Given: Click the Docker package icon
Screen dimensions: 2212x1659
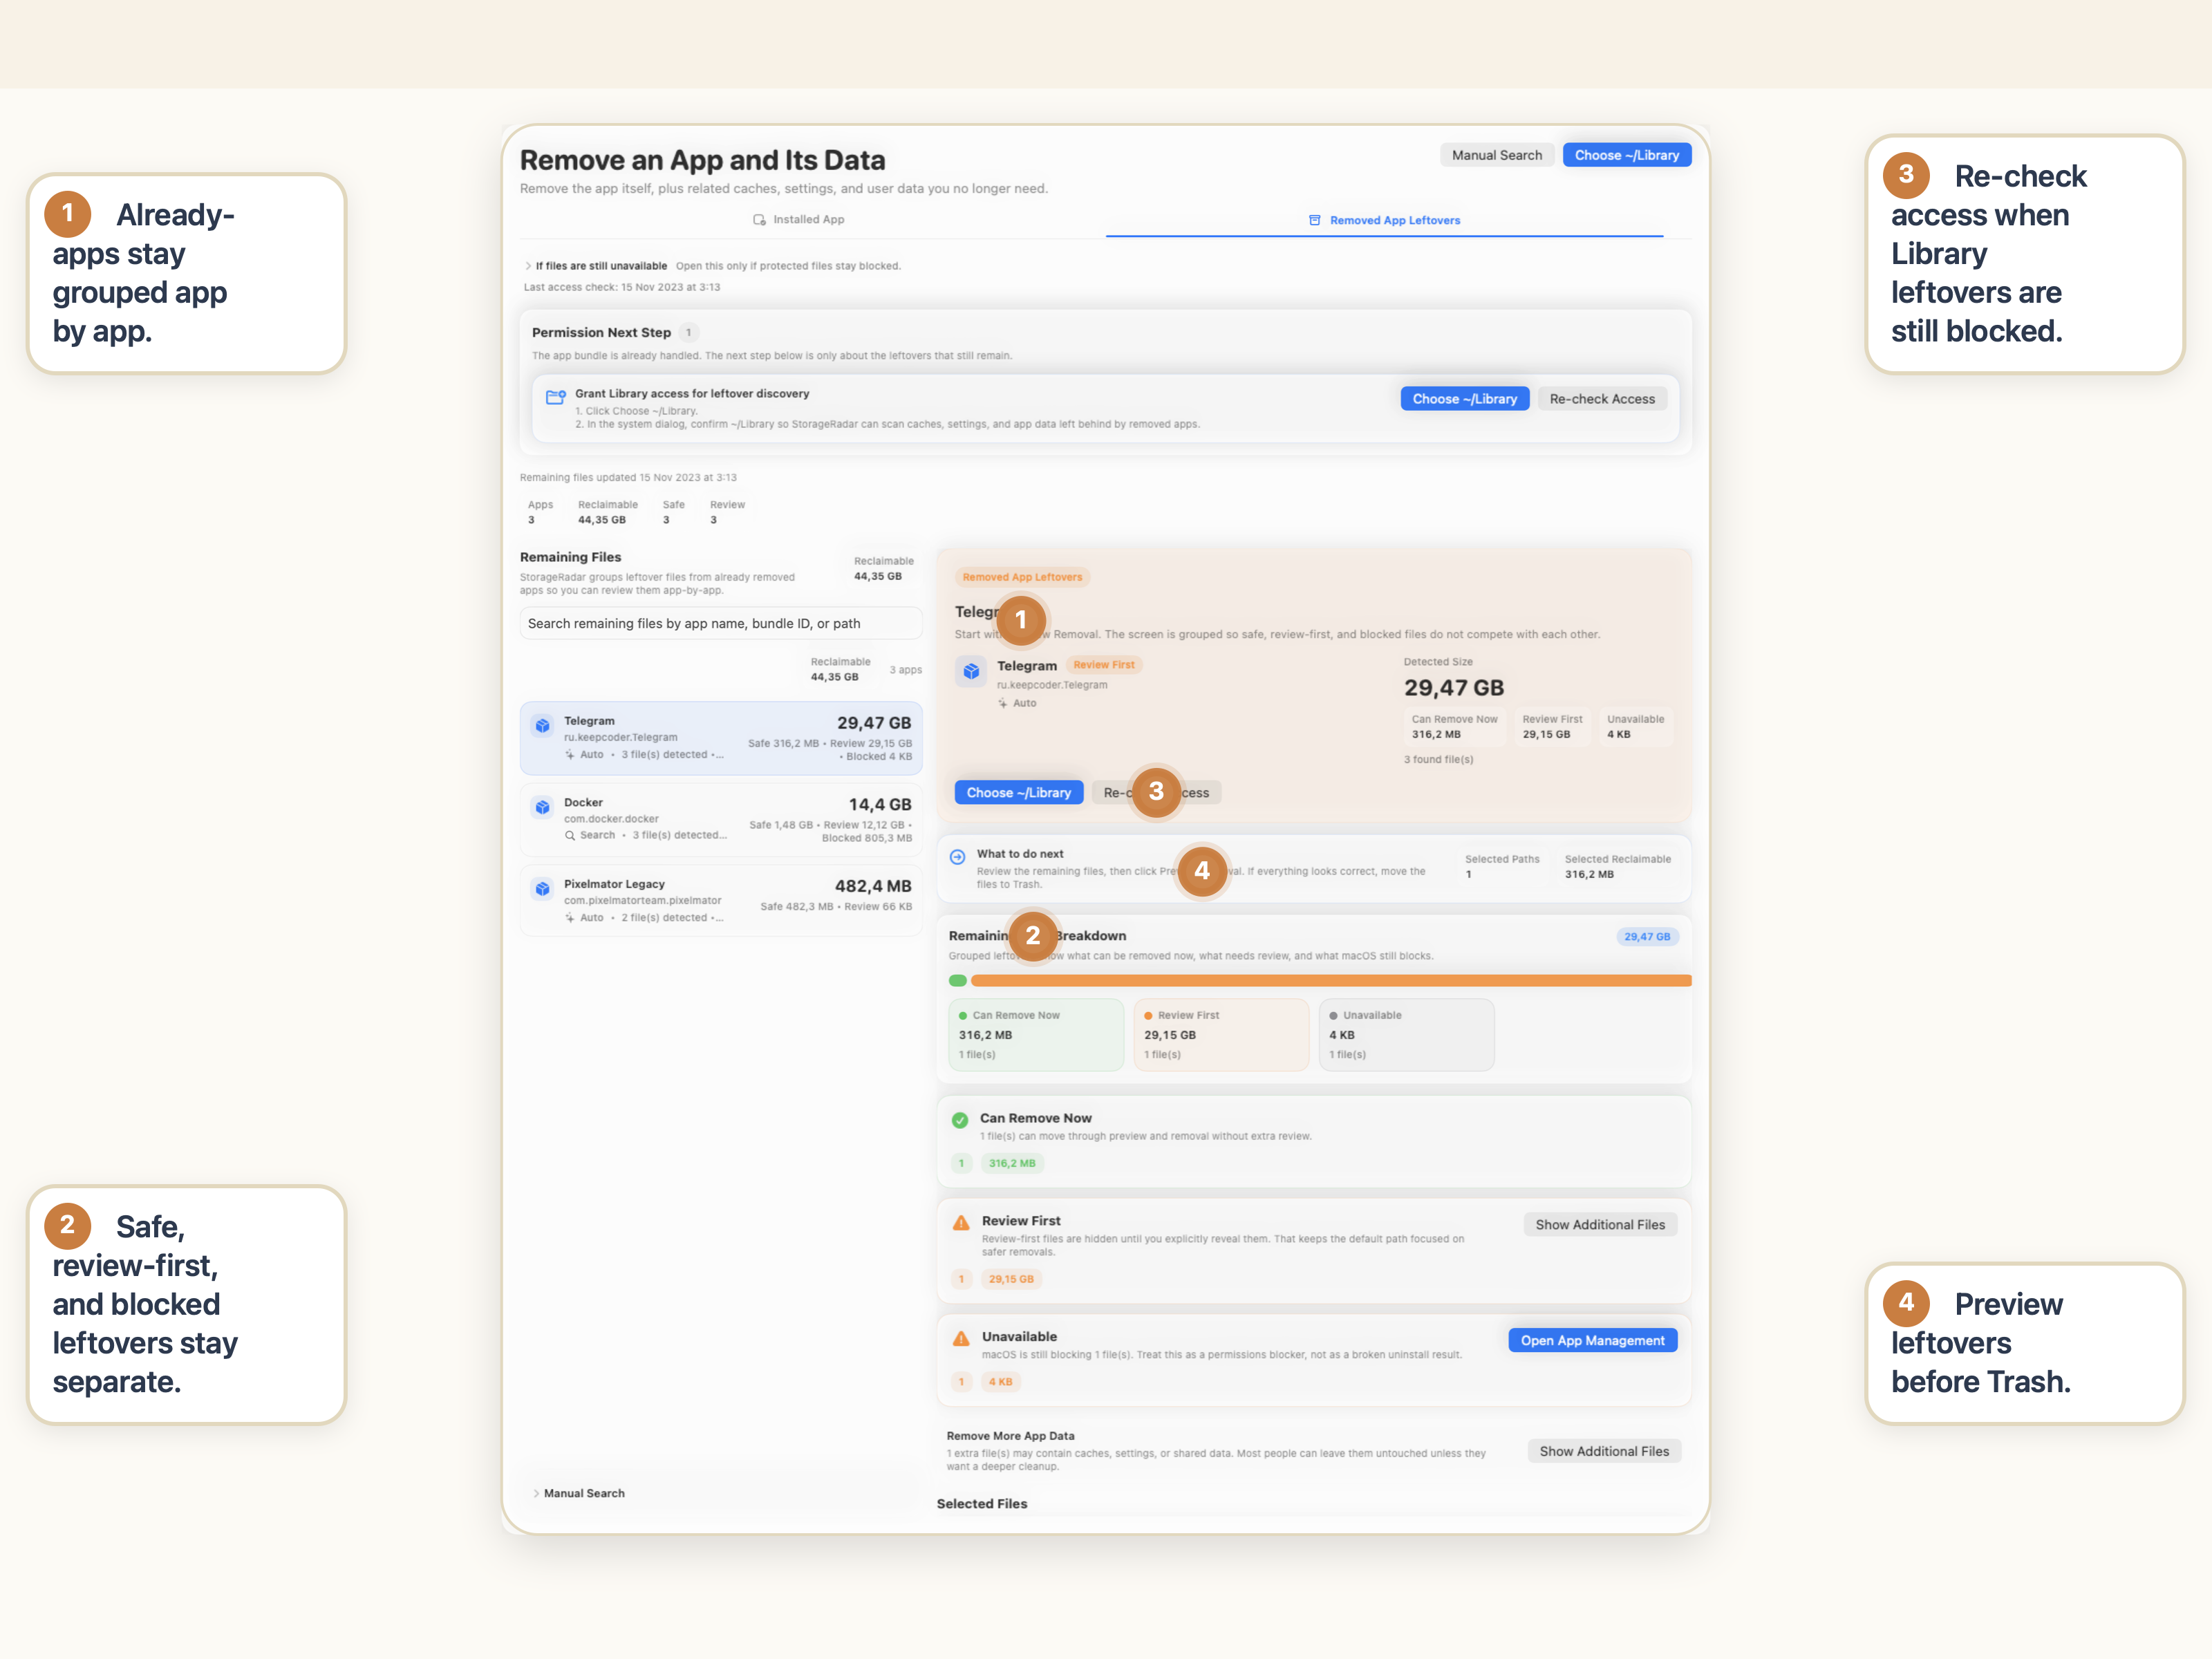Looking at the screenshot, I should 543,808.
